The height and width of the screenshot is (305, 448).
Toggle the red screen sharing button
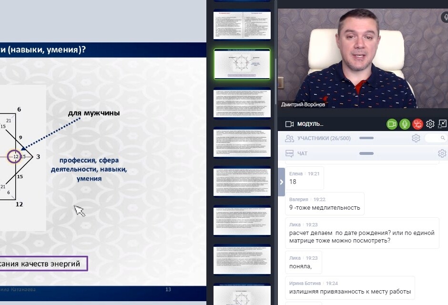pyautogui.click(x=417, y=124)
